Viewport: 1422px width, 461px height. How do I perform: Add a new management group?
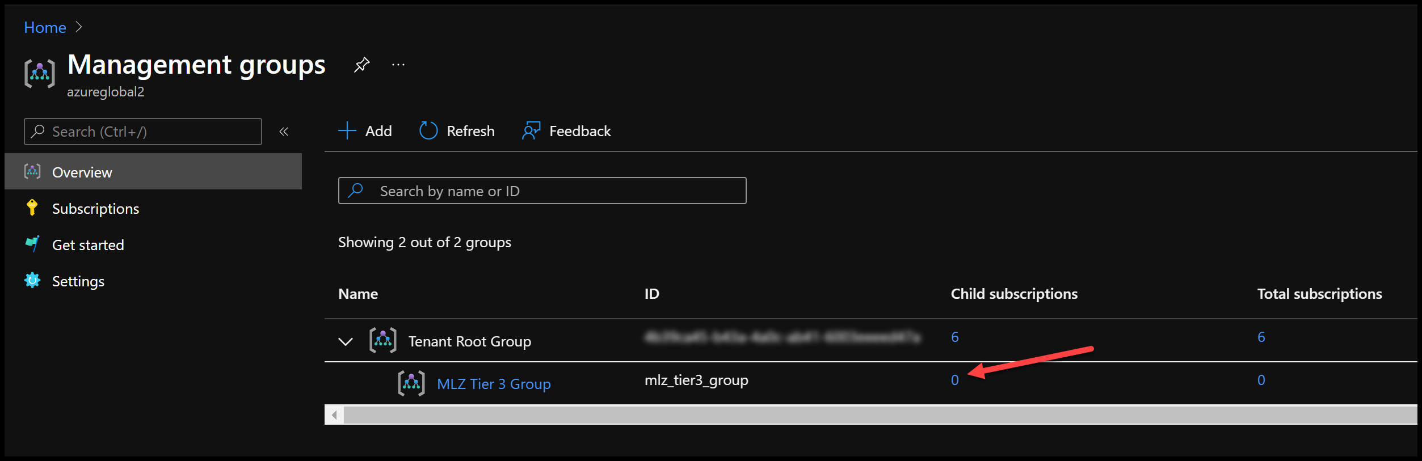click(x=365, y=131)
